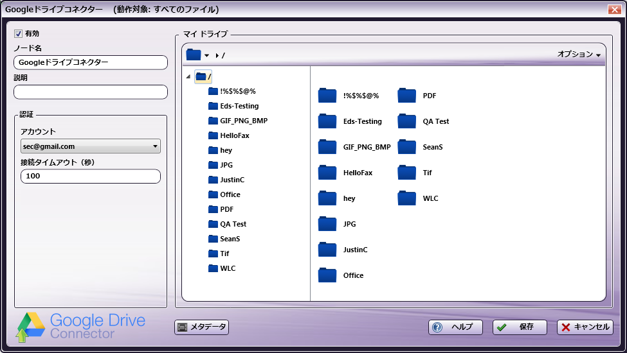Viewport: 627px width, 353px height.
Task: Click the large GIF_PNG_BMP folder icon
Action: pyautogui.click(x=327, y=147)
